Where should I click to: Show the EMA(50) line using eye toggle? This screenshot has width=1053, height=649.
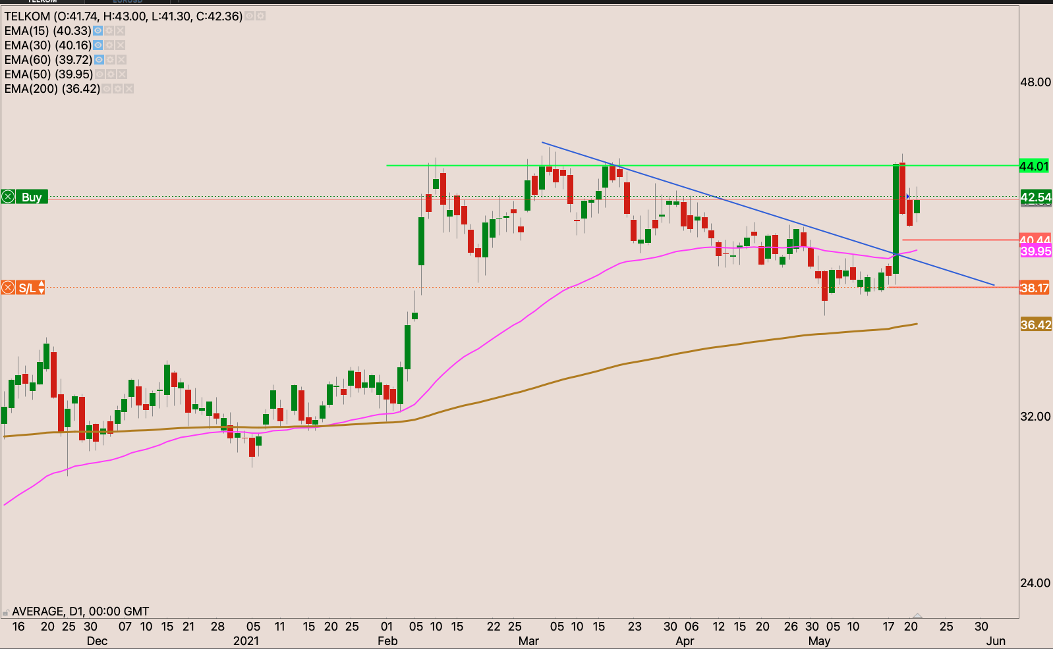100,74
